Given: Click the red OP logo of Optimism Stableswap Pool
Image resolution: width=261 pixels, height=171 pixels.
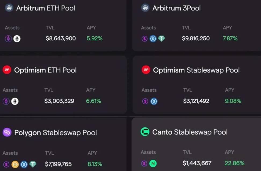Looking at the screenshot, I should pos(146,70).
